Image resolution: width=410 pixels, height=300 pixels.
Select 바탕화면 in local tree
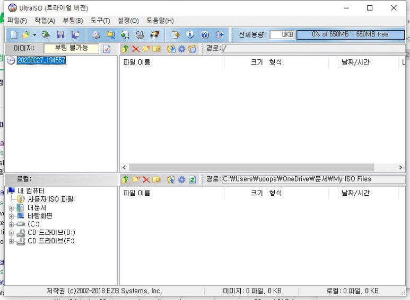pos(40,216)
